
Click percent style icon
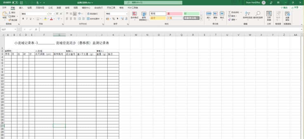(114, 19)
